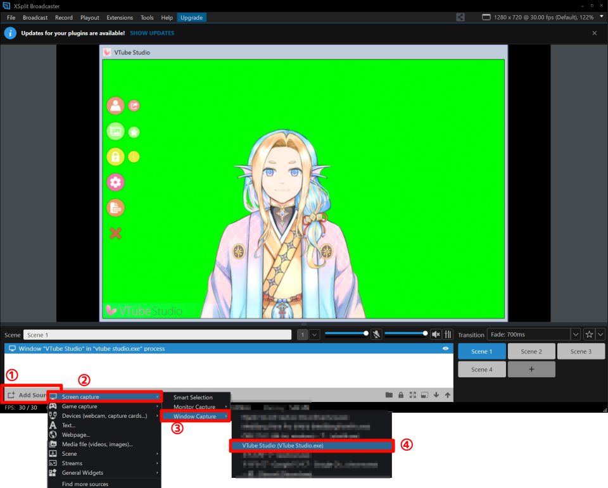Expand the General Widgets submenu
The height and width of the screenshot is (488, 608).
(x=104, y=473)
